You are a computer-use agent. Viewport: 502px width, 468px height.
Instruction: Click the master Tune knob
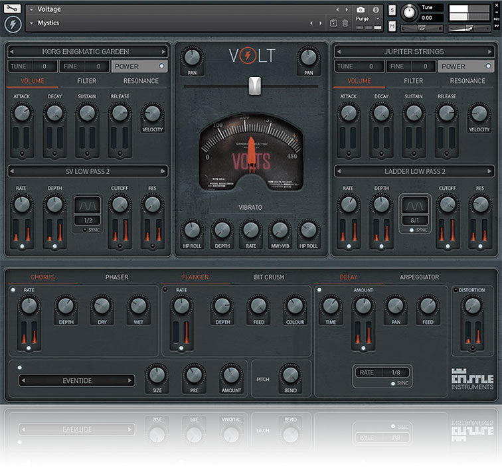tap(409, 13)
